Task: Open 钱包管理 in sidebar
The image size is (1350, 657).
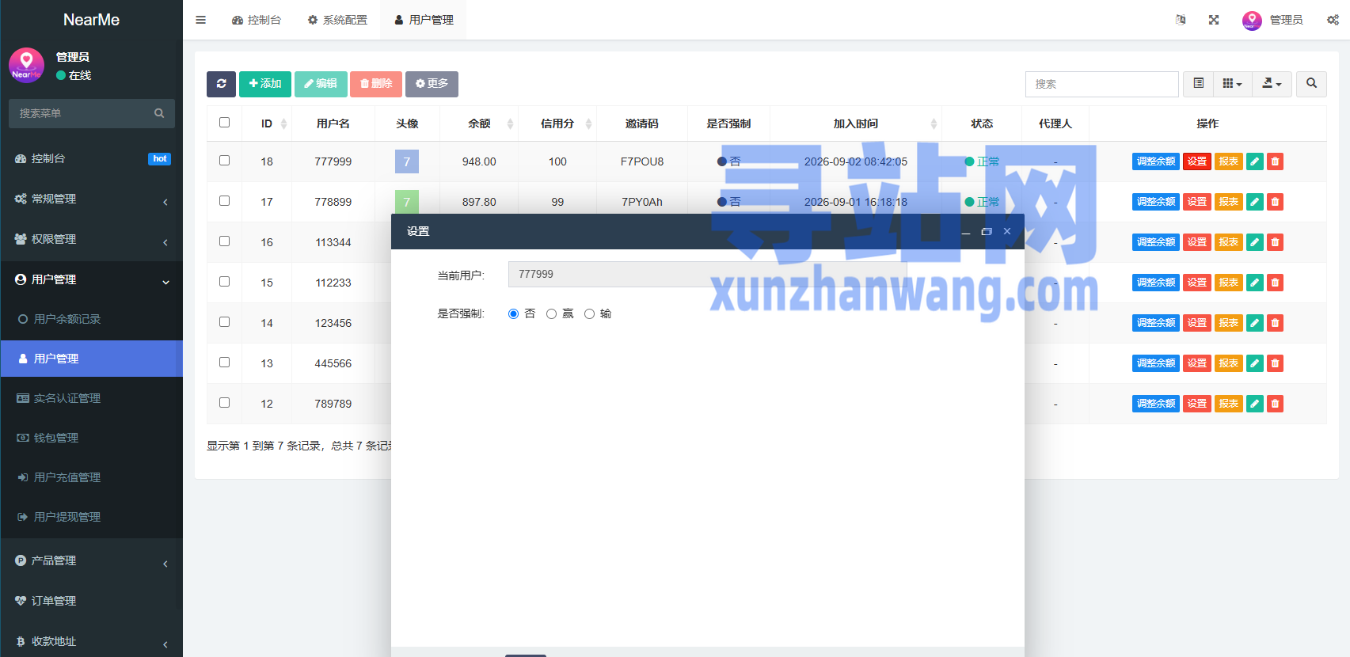Action: click(92, 438)
